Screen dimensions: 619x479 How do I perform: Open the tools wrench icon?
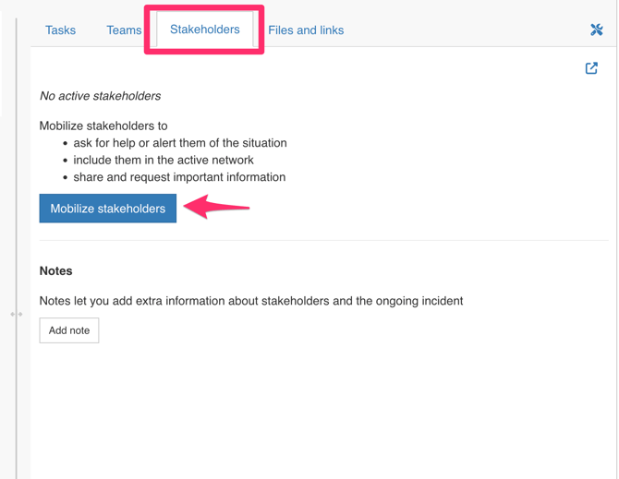(596, 30)
